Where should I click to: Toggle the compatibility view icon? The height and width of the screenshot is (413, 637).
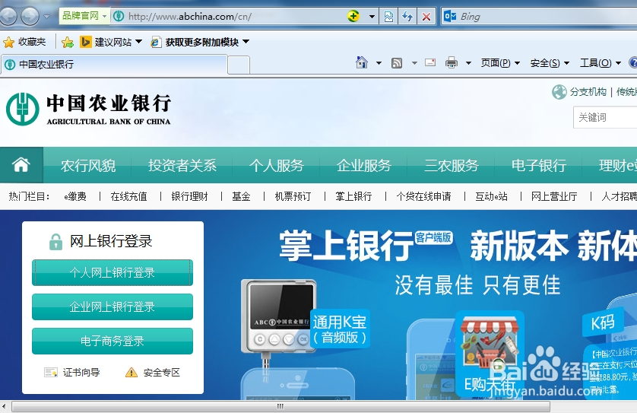[388, 17]
